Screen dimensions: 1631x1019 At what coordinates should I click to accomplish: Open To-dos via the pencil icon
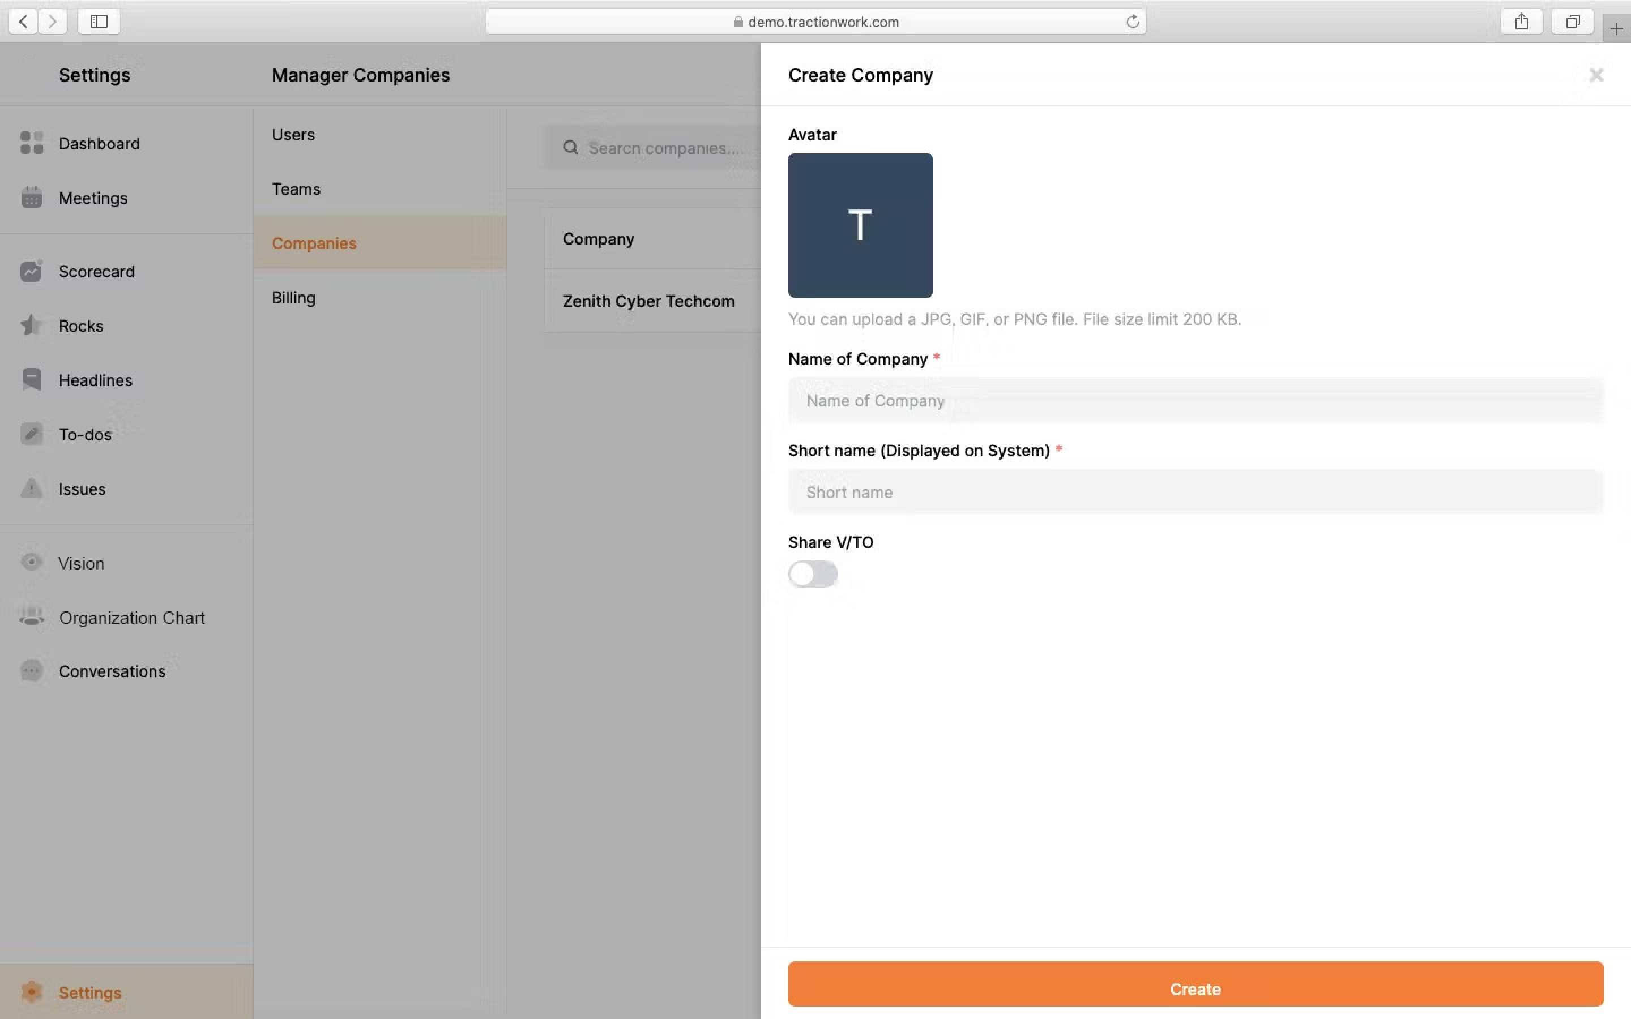(31, 434)
